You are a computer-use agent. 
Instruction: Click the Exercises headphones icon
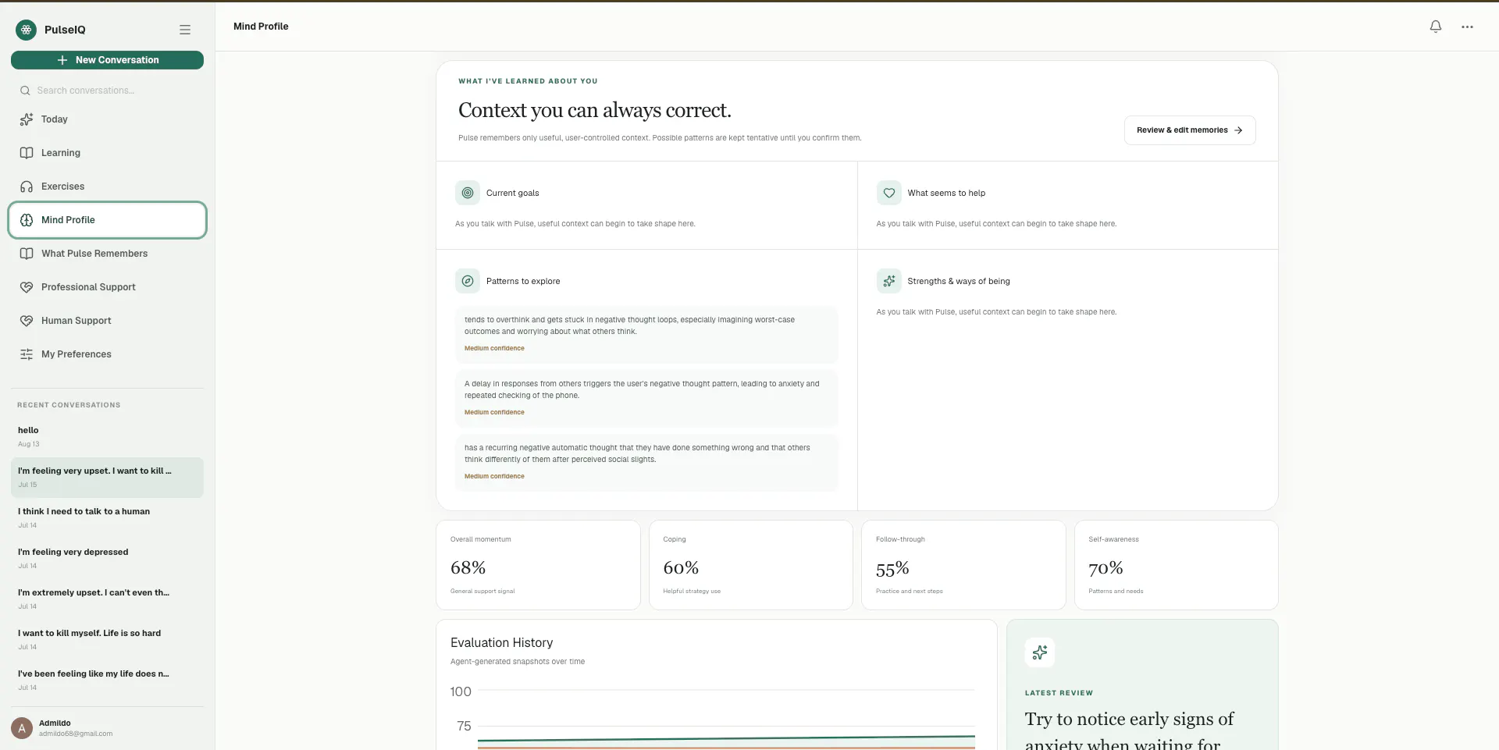tap(27, 187)
